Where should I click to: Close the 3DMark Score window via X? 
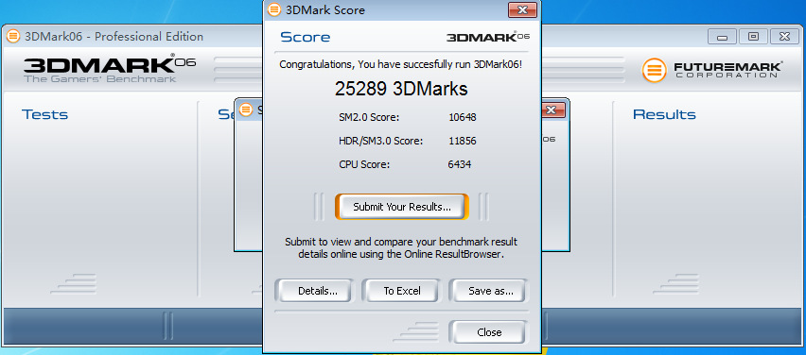point(522,9)
